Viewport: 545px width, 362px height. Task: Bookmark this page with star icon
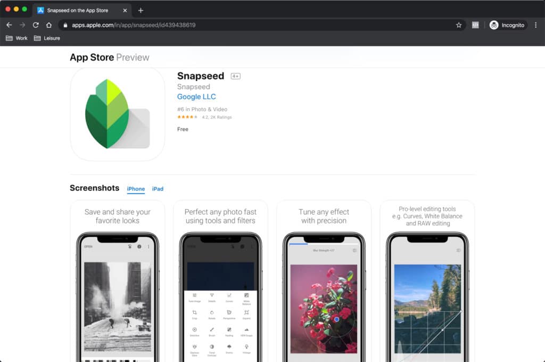click(458, 25)
